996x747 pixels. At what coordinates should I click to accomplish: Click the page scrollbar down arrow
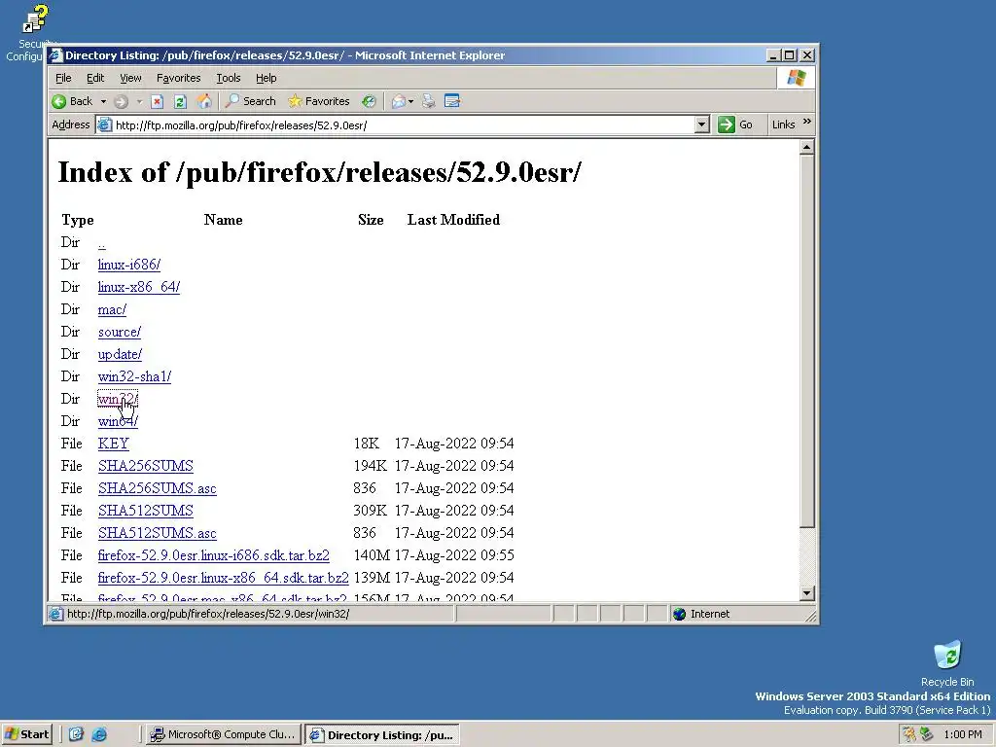coord(806,593)
